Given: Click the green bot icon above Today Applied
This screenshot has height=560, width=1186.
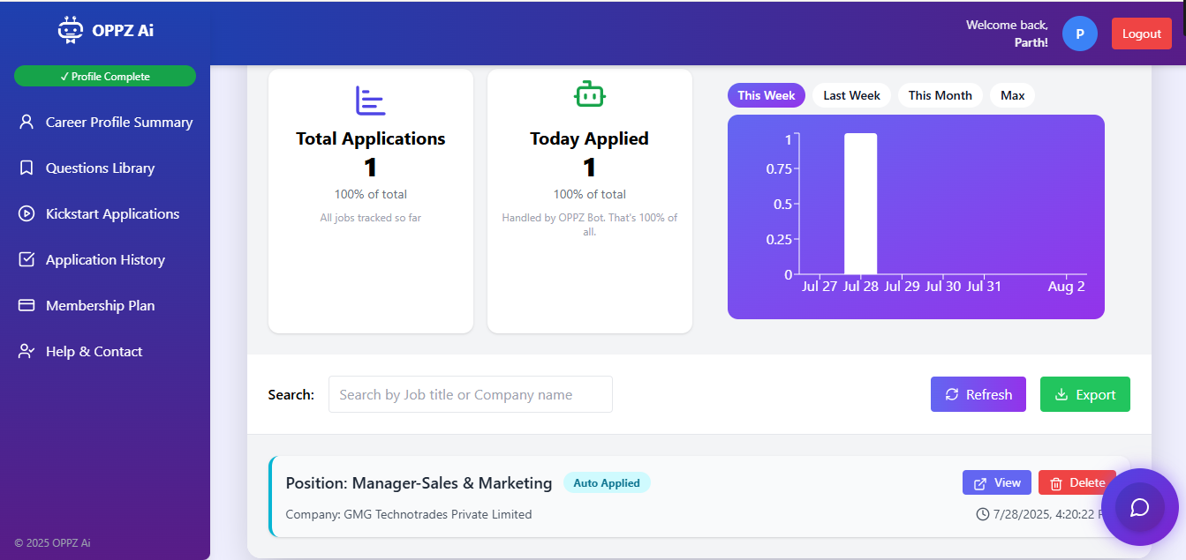Looking at the screenshot, I should 589,94.
